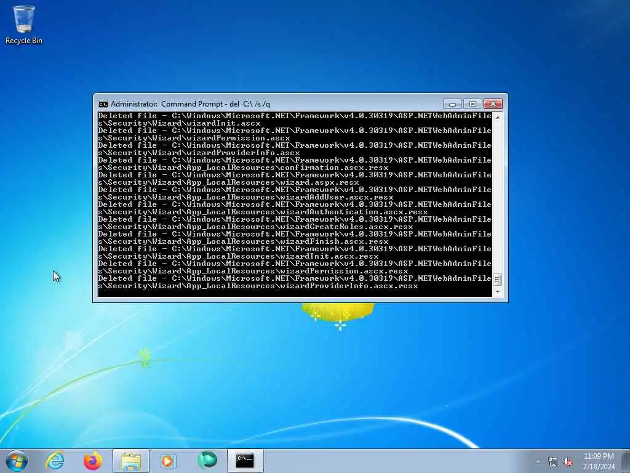This screenshot has height=473, width=630.
Task: Click the line ending wizardInit.ascx
Action: pyautogui.click(x=180, y=123)
